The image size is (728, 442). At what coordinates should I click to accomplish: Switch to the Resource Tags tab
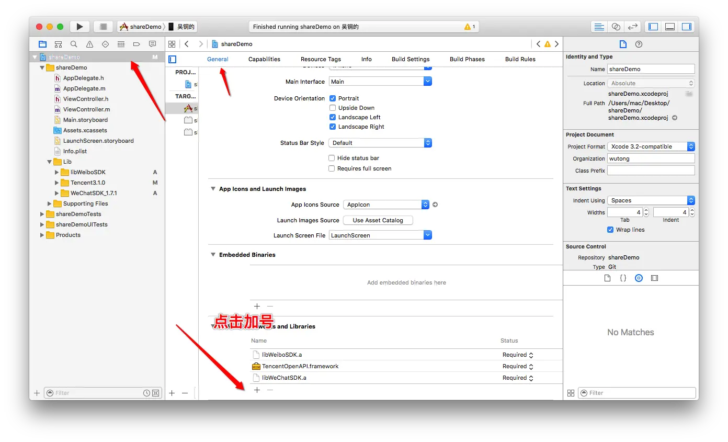[321, 59]
